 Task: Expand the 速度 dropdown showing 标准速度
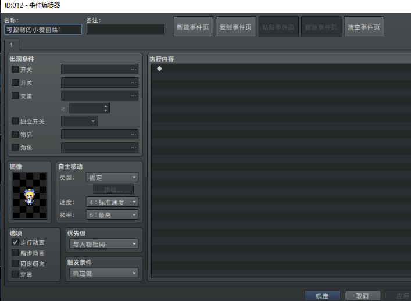[112, 202]
